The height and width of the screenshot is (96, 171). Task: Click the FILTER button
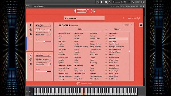click(126, 25)
